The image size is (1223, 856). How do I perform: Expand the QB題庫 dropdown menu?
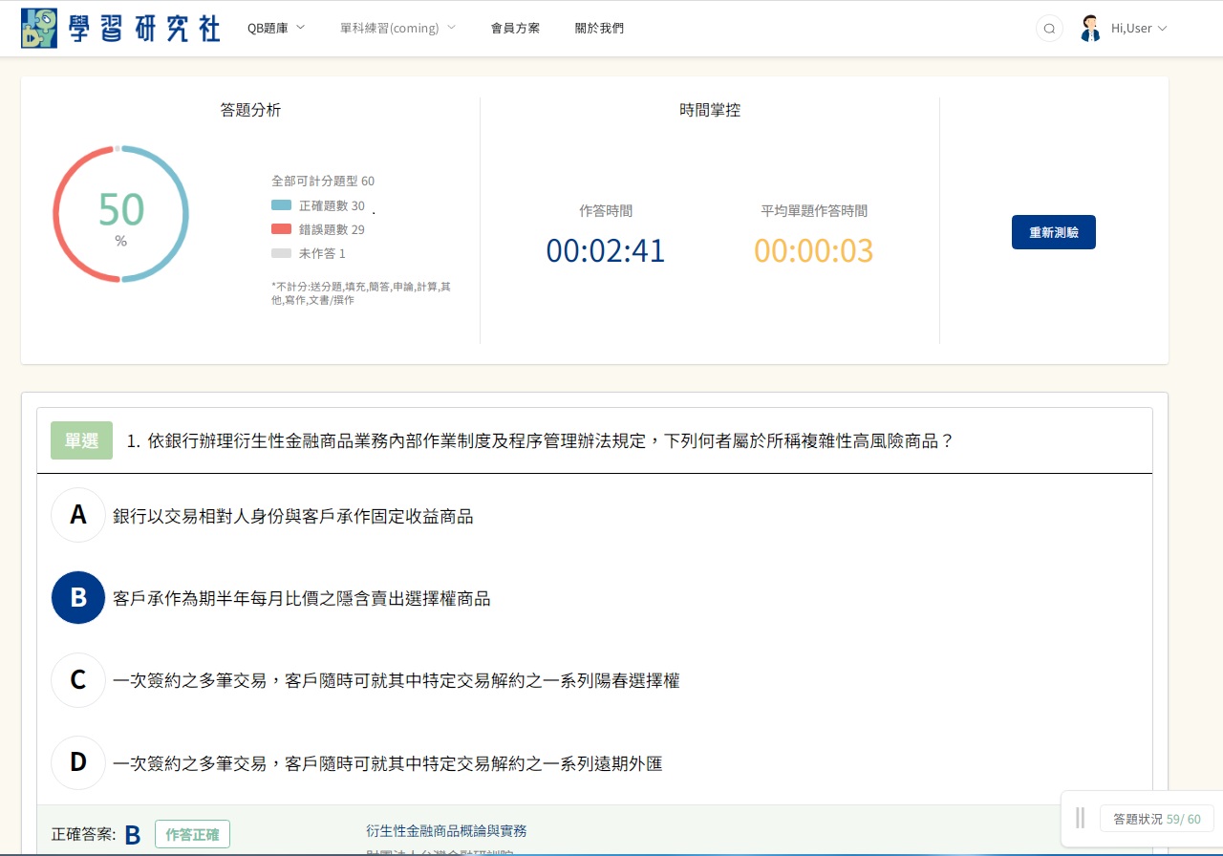pyautogui.click(x=275, y=28)
